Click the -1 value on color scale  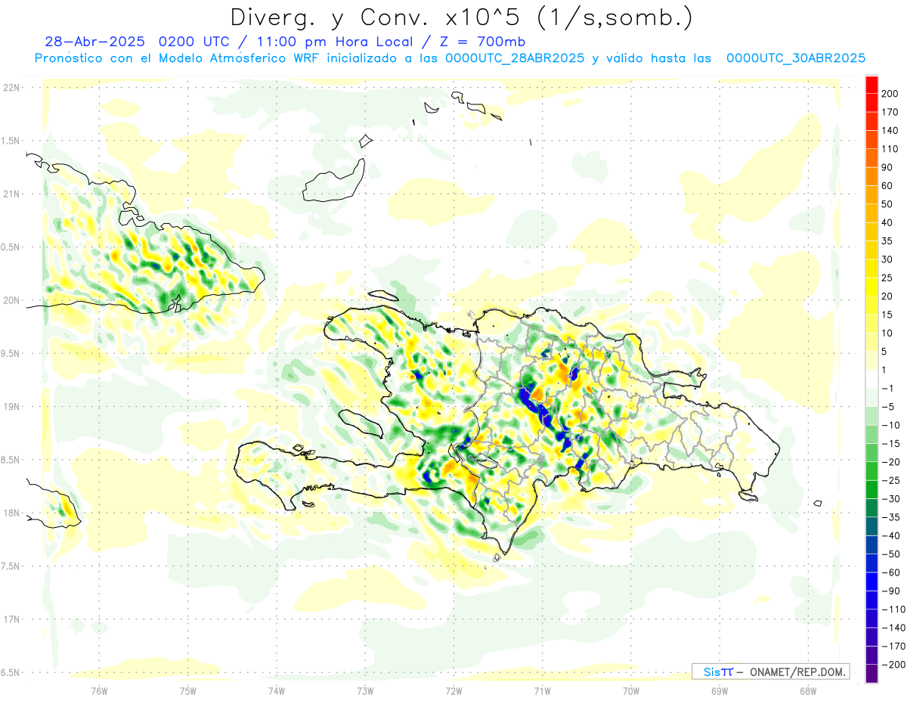pos(888,389)
